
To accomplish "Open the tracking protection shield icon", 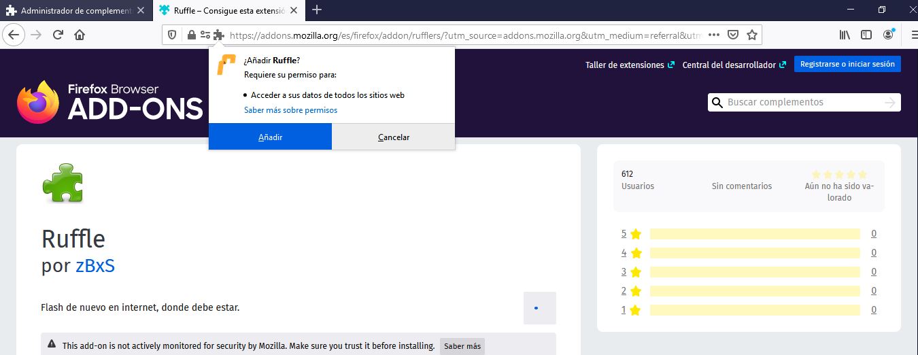I will click(172, 35).
